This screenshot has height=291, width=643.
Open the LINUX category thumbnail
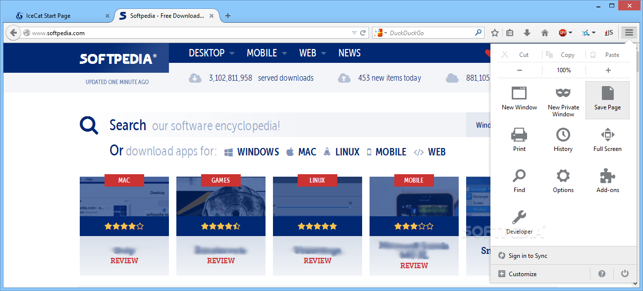click(318, 197)
